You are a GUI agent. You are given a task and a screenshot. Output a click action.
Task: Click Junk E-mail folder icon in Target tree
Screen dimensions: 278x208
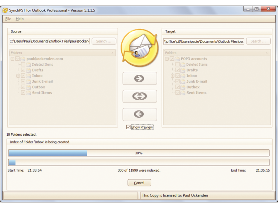183,82
